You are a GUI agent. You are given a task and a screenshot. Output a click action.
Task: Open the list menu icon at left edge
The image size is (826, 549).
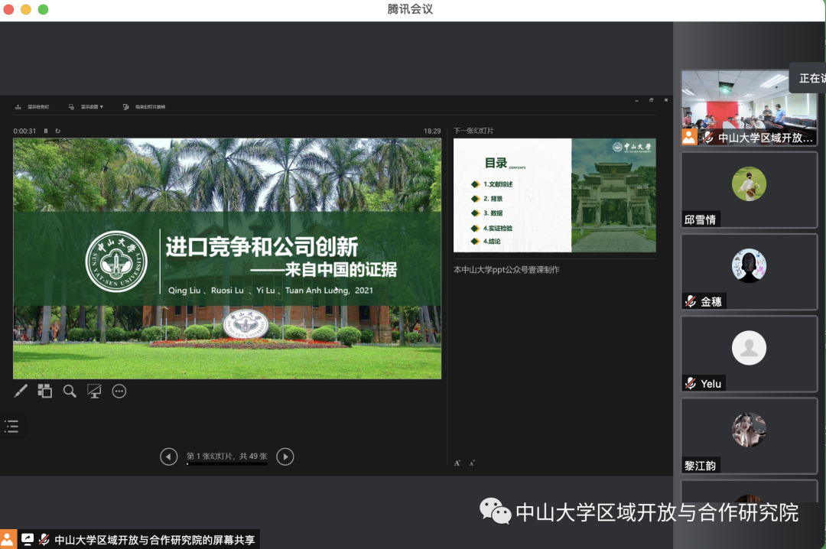click(11, 426)
